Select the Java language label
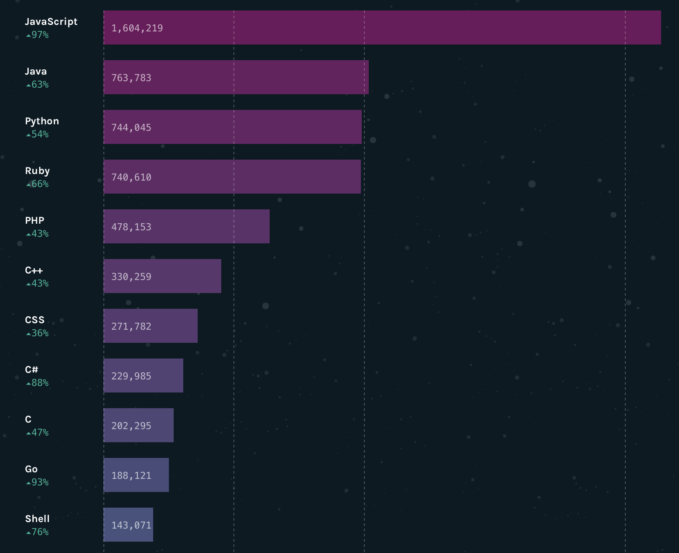Viewport: 679px width, 553px height. click(x=36, y=72)
